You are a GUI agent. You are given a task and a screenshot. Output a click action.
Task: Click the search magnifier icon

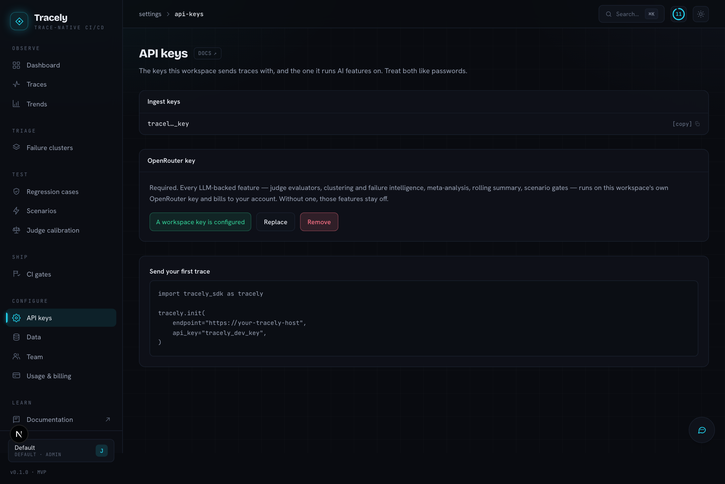(x=609, y=14)
